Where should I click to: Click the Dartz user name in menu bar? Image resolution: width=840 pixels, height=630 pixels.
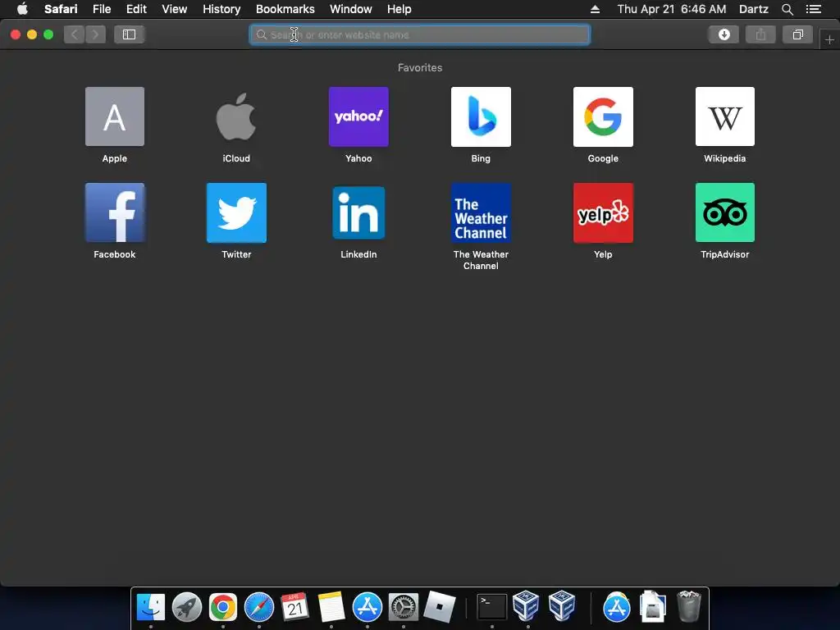point(754,9)
